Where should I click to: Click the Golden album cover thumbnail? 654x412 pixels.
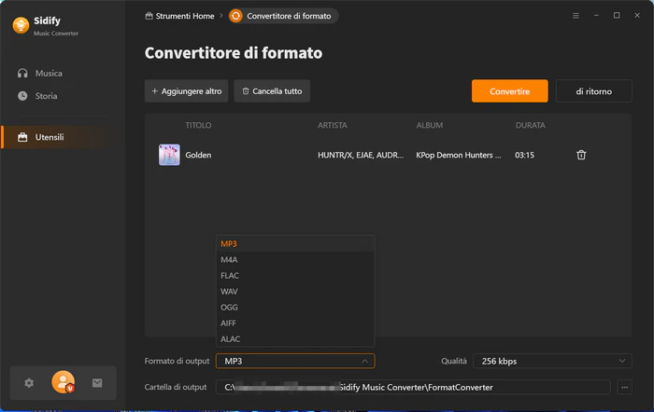(x=169, y=155)
